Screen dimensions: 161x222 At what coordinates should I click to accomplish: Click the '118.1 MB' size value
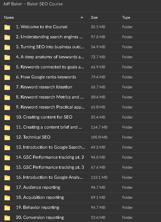coord(99,178)
